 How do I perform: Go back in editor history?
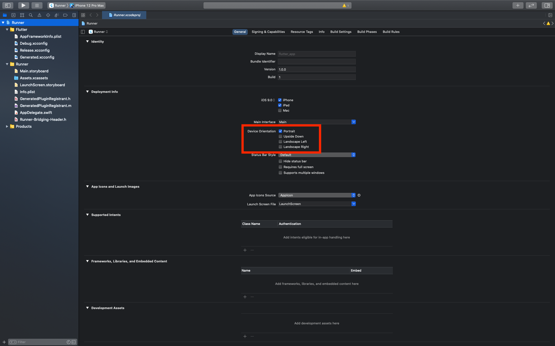(x=91, y=15)
